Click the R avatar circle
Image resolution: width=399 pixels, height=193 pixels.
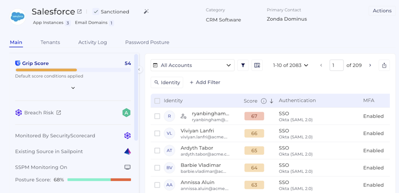pyautogui.click(x=170, y=116)
